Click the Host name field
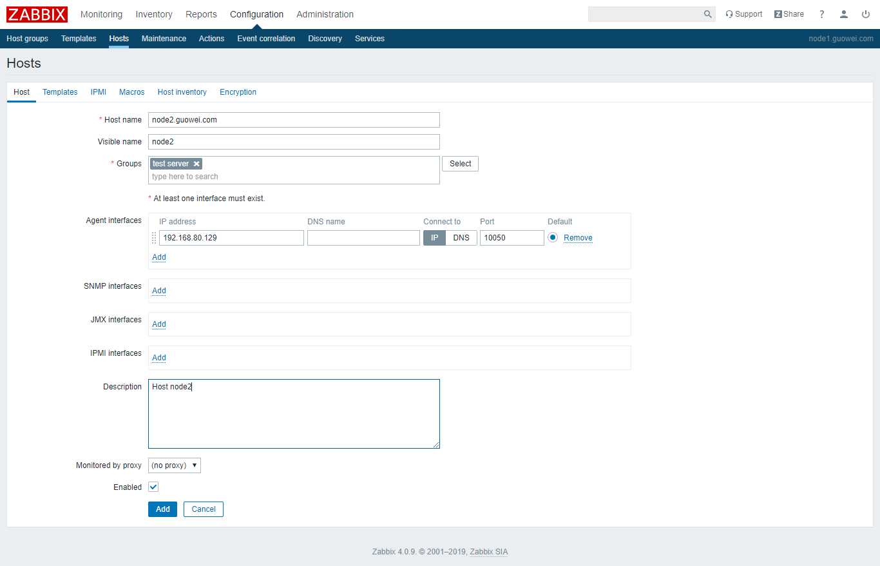 (x=294, y=120)
